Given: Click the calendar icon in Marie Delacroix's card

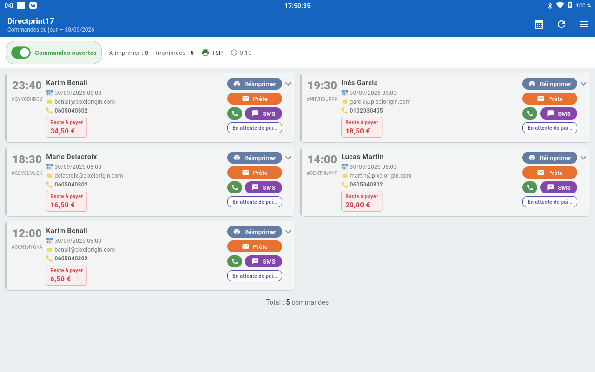Looking at the screenshot, I should [49, 167].
